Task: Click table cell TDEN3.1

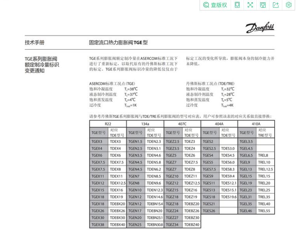Action: pos(154,148)
